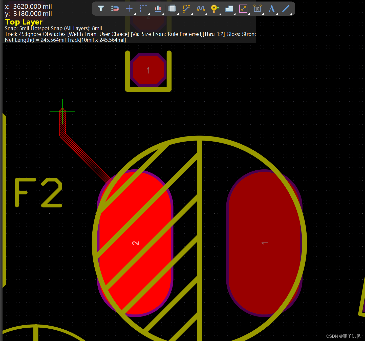The height and width of the screenshot is (341, 365).
Task: Click the Snap: 5mil Hotspot Snap line
Action: click(x=53, y=28)
